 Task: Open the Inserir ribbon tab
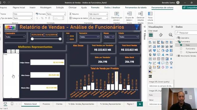point(33,7)
